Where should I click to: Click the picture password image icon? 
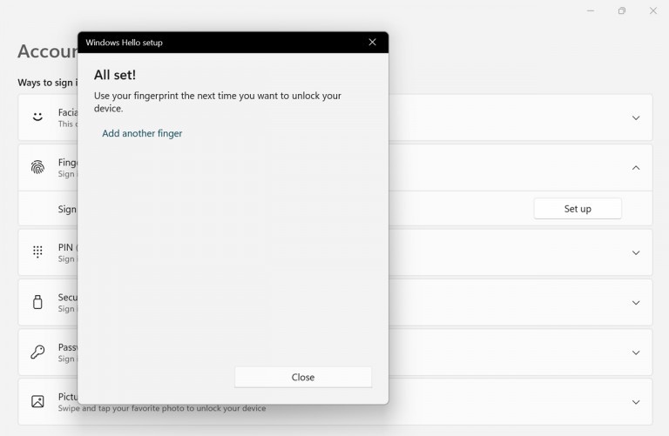point(37,401)
